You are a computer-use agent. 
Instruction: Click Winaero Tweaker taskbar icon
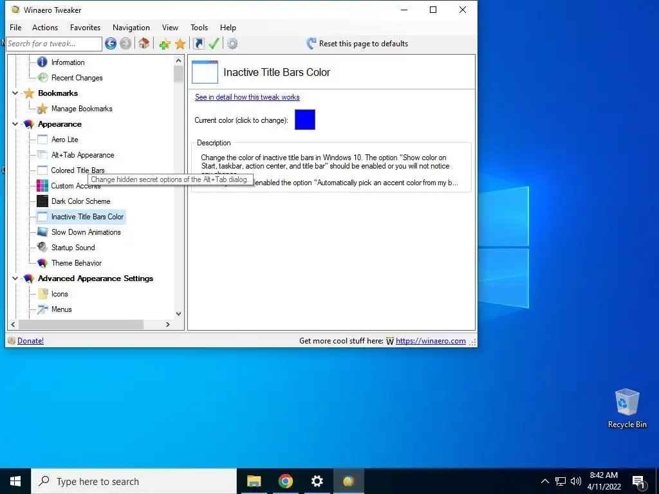[x=348, y=481]
